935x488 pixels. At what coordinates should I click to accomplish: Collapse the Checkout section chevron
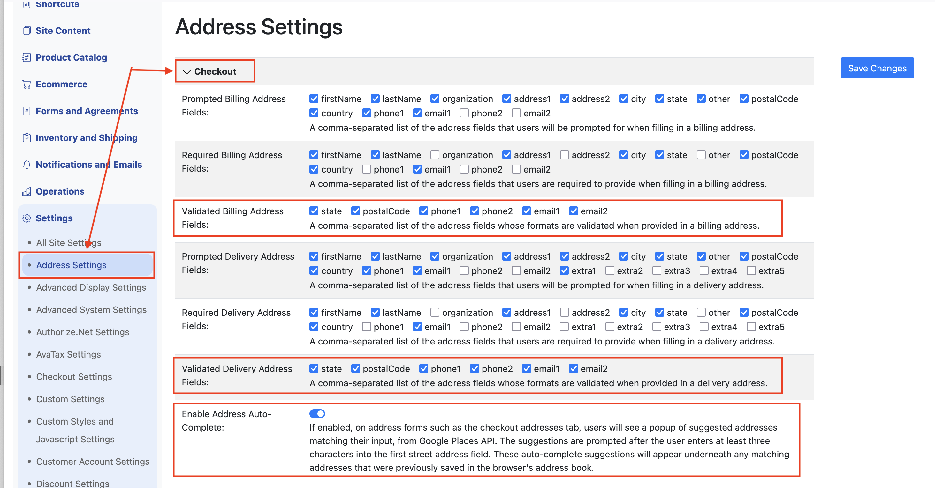point(186,72)
